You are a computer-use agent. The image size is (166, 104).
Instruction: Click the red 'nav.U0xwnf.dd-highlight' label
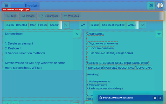click(x=16, y=10)
